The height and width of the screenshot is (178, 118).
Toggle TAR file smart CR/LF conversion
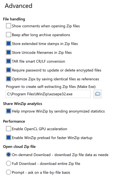[x=9, y=61]
